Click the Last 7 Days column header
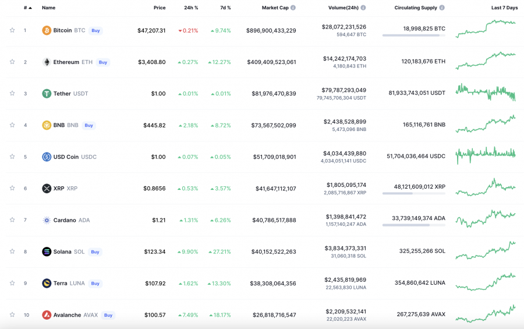 [x=504, y=8]
